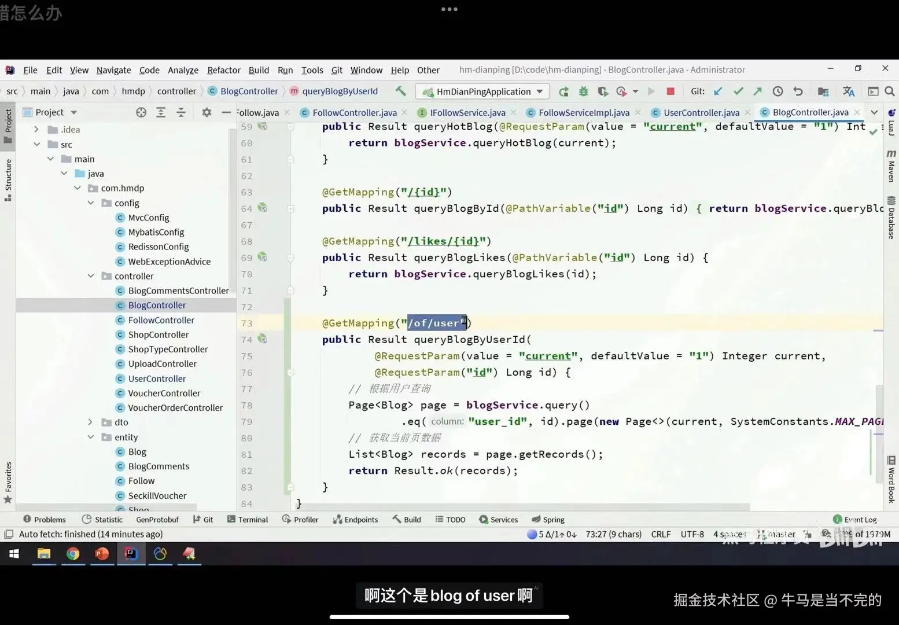This screenshot has height=625, width=899.
Task: Toggle the Problems tool window
Action: click(45, 520)
